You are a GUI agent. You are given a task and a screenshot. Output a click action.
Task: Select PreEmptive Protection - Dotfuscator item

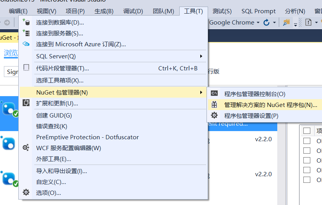(113, 137)
